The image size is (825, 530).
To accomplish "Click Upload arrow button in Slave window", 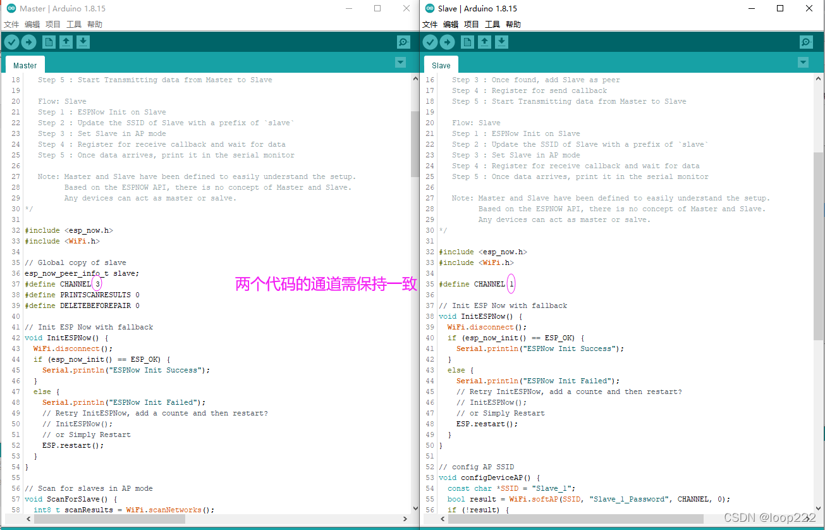I will point(448,42).
